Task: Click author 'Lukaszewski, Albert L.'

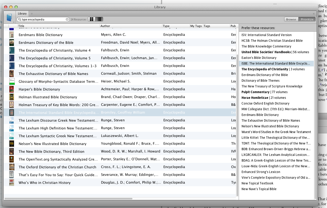Action: [x=120, y=136]
